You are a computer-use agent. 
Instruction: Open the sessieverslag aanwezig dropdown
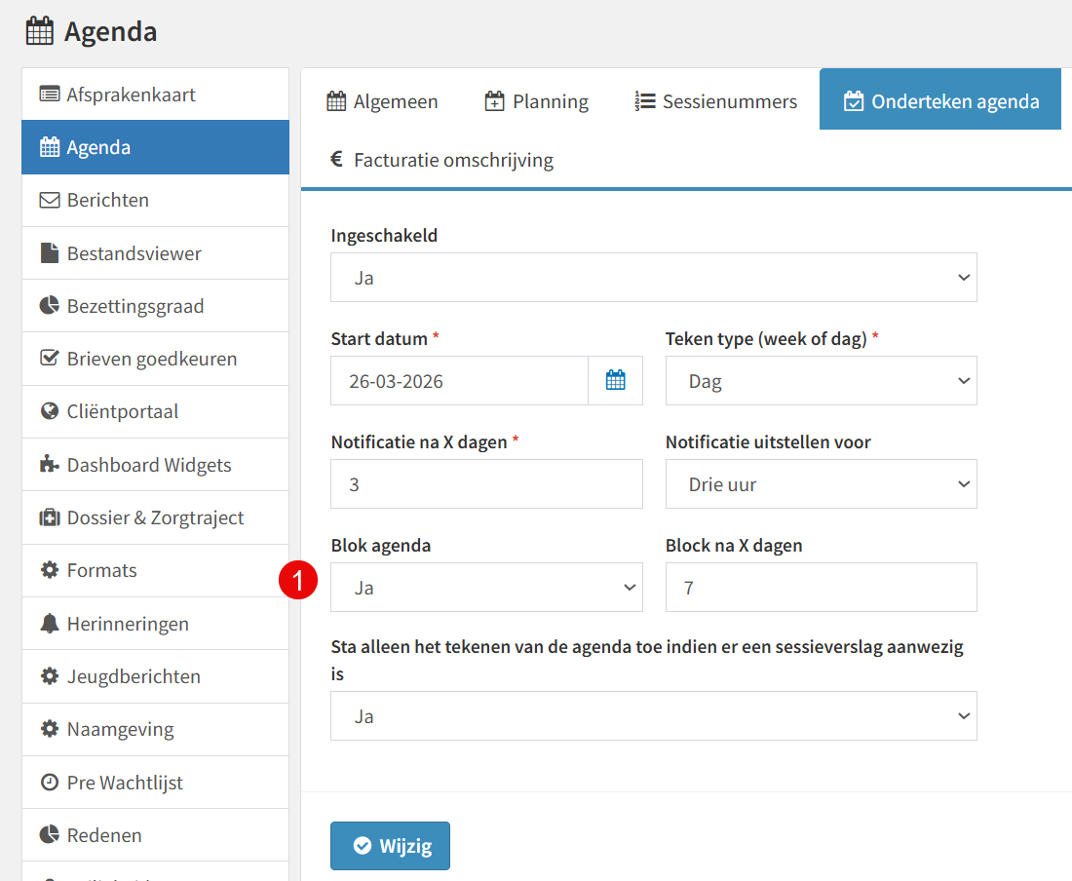tap(654, 715)
